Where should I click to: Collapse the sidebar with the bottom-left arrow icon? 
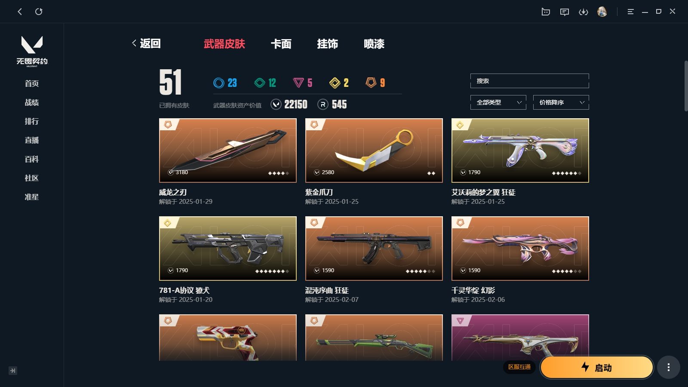coord(13,371)
